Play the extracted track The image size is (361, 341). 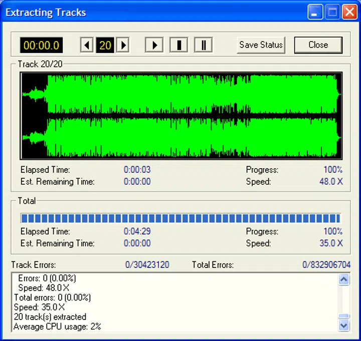coord(154,45)
